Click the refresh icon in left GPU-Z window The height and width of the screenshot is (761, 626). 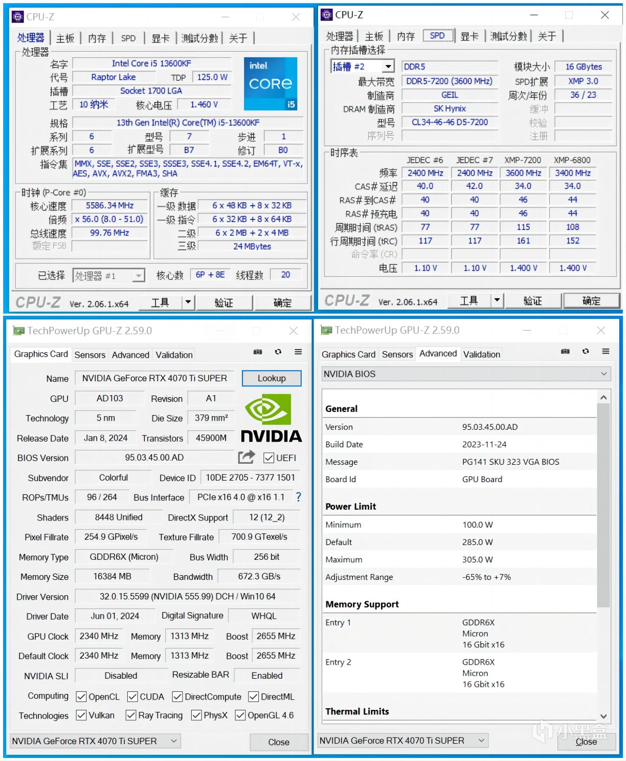[x=278, y=352]
